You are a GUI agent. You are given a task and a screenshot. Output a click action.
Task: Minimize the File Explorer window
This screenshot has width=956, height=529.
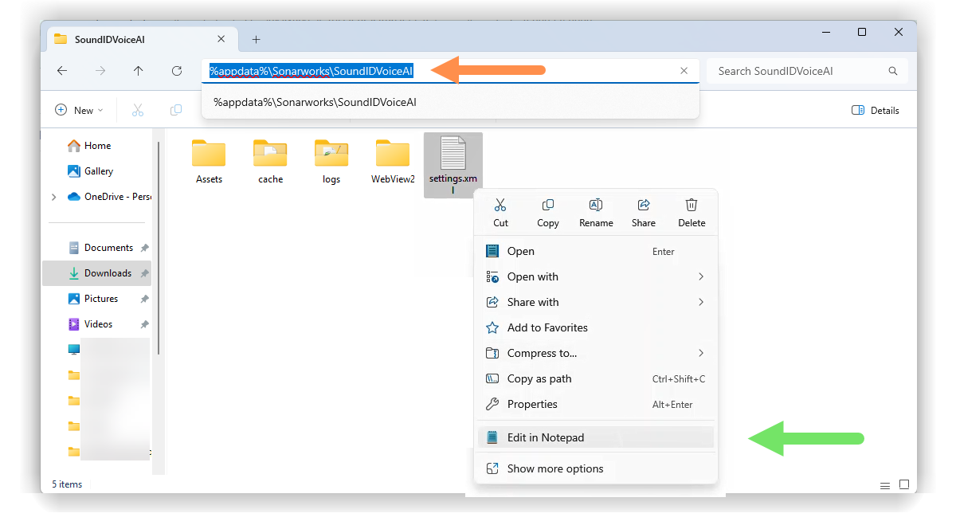825,33
